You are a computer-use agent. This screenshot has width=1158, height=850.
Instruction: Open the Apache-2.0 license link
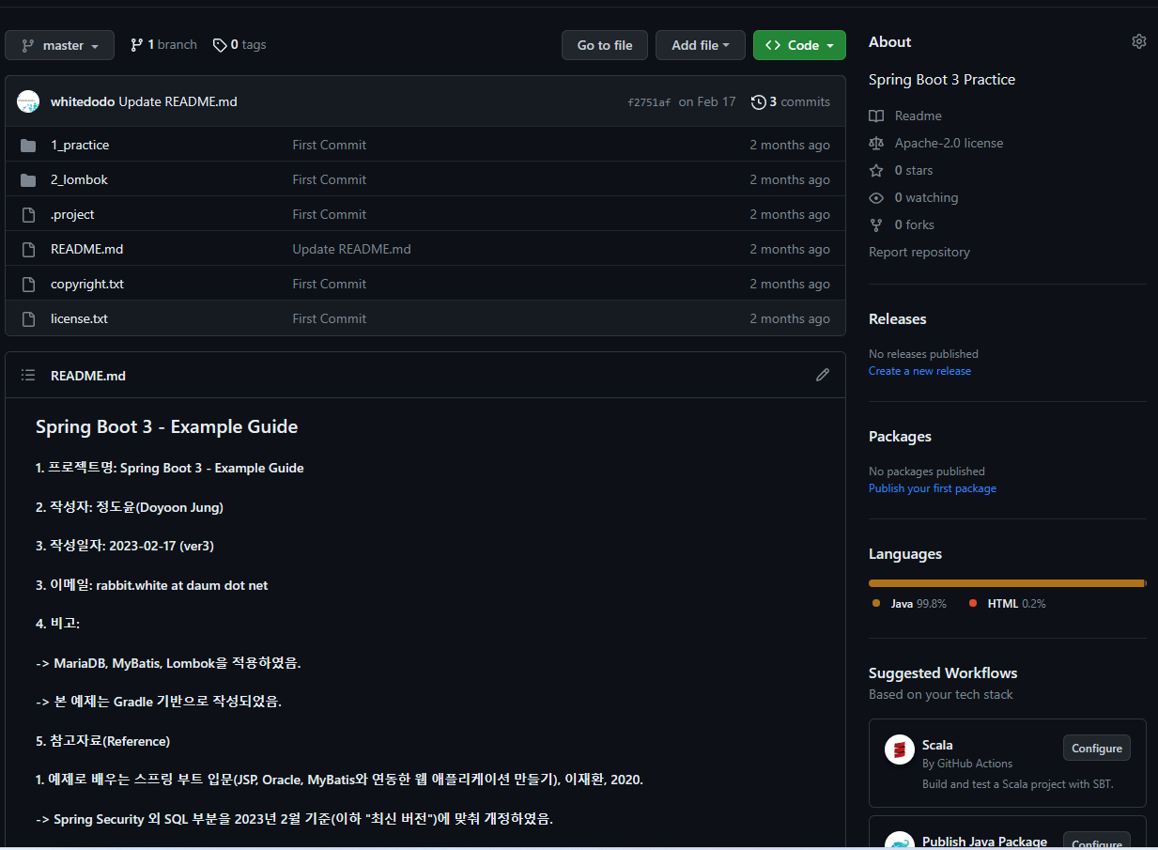(949, 143)
